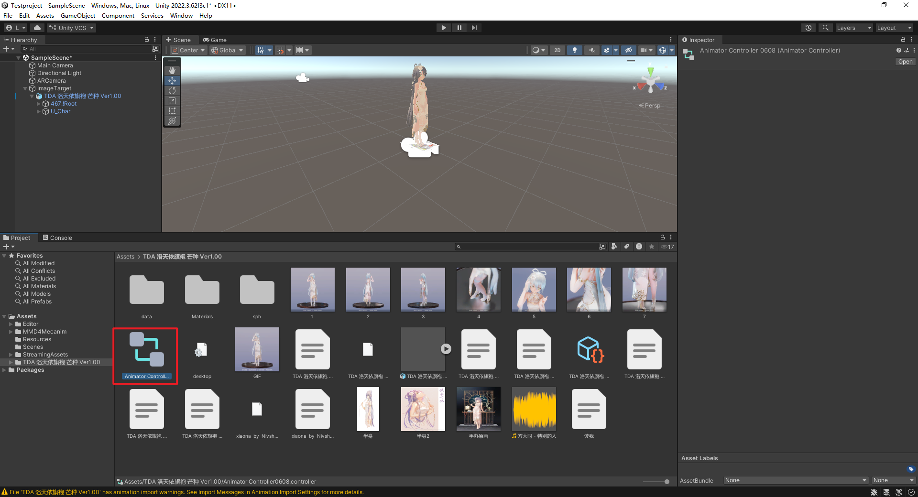918x497 pixels.
Task: Open AssetBundle None dropdown
Action: pyautogui.click(x=796, y=480)
